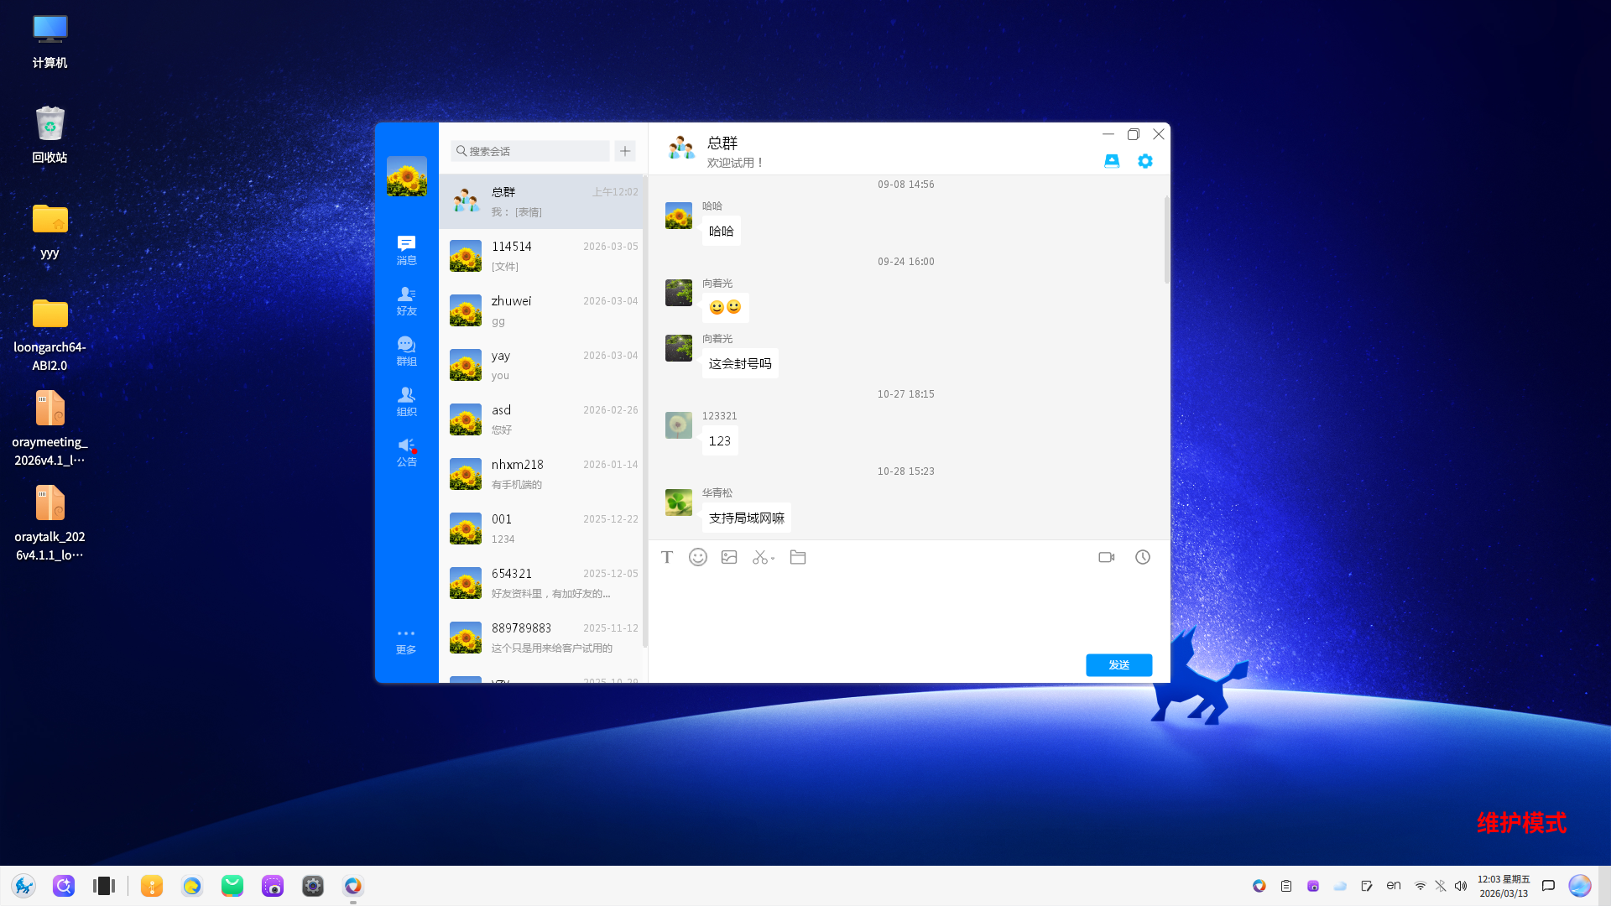Open chat history with the clock icon
This screenshot has height=906, width=1611.
1142,556
